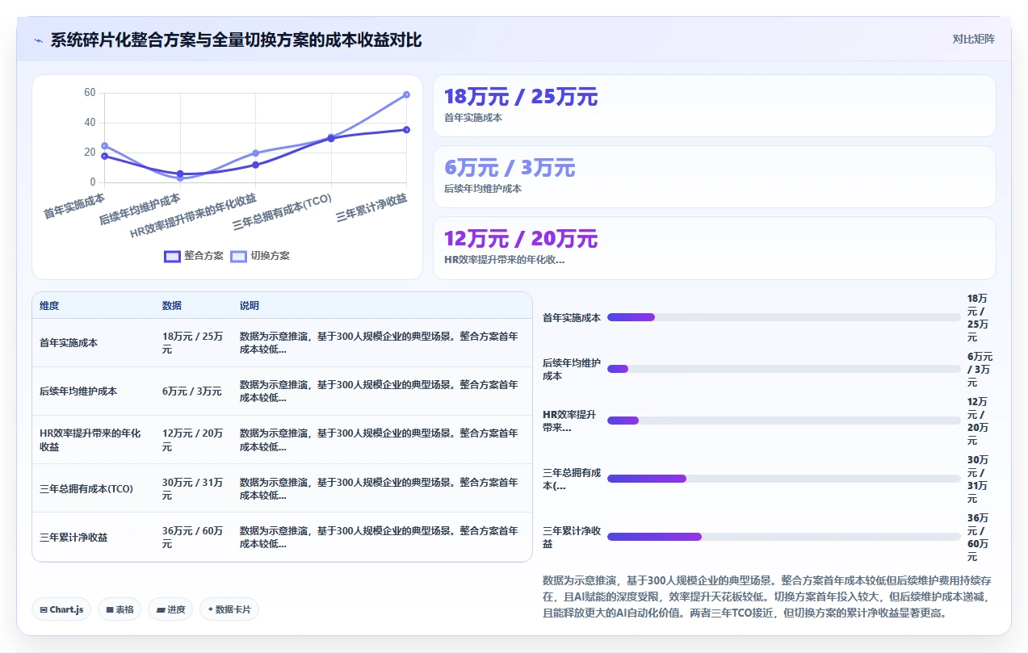Click the HR效率提升带来 progress bar

click(x=783, y=421)
